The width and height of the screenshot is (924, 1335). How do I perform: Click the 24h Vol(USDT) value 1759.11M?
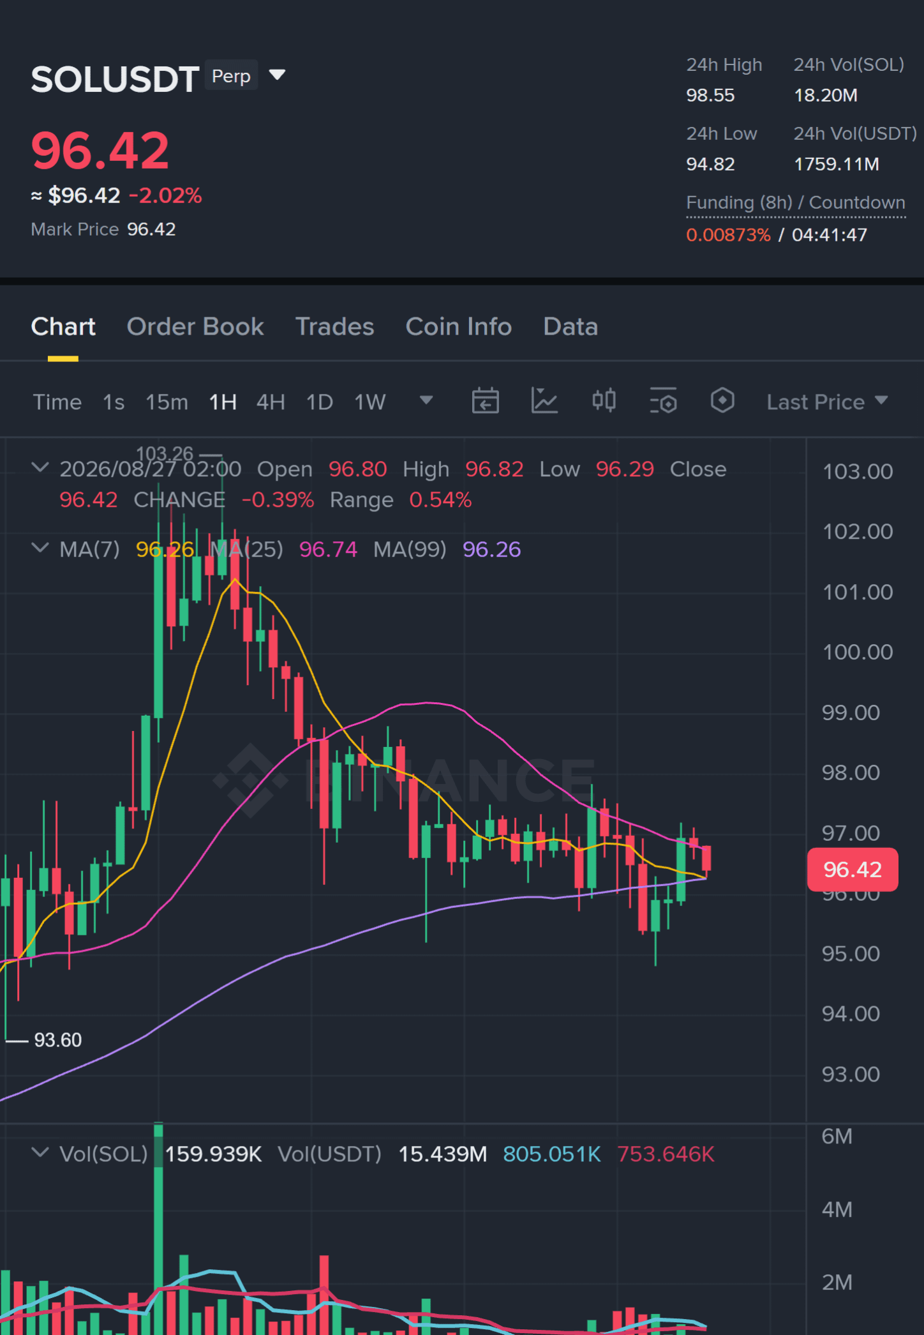(837, 164)
